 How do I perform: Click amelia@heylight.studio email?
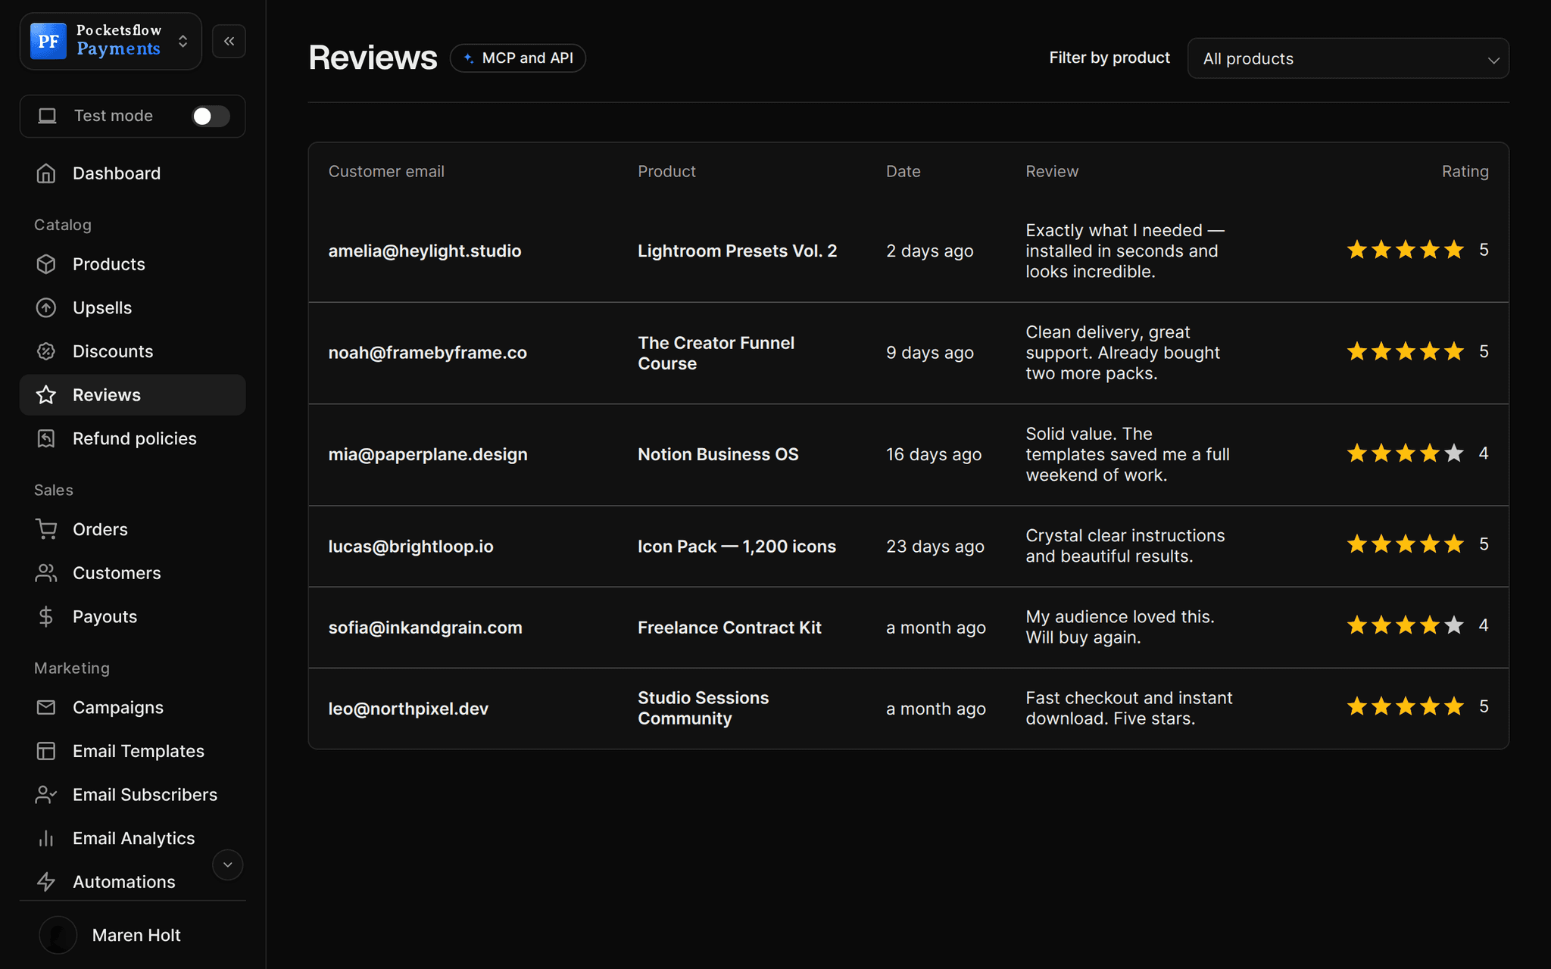pos(425,251)
